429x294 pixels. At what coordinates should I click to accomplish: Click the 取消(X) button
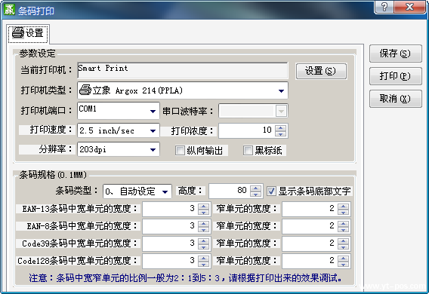[x=395, y=99]
